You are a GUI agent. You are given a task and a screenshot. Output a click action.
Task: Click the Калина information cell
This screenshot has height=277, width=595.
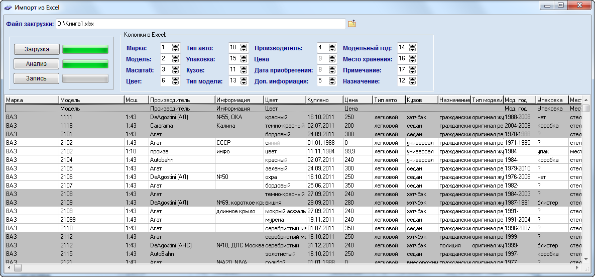(239, 125)
